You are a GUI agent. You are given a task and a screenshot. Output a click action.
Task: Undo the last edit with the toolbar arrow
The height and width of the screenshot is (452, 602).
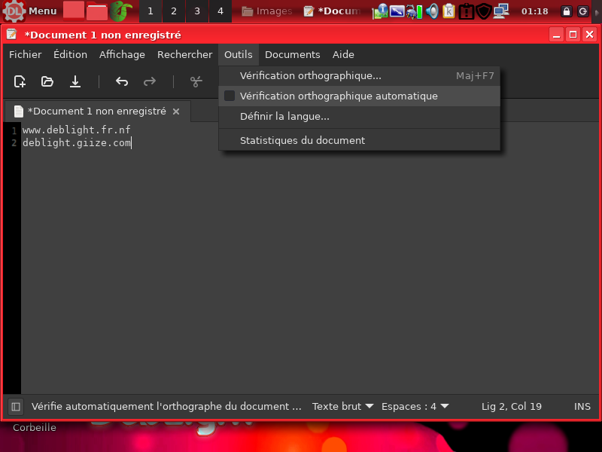pyautogui.click(x=122, y=81)
